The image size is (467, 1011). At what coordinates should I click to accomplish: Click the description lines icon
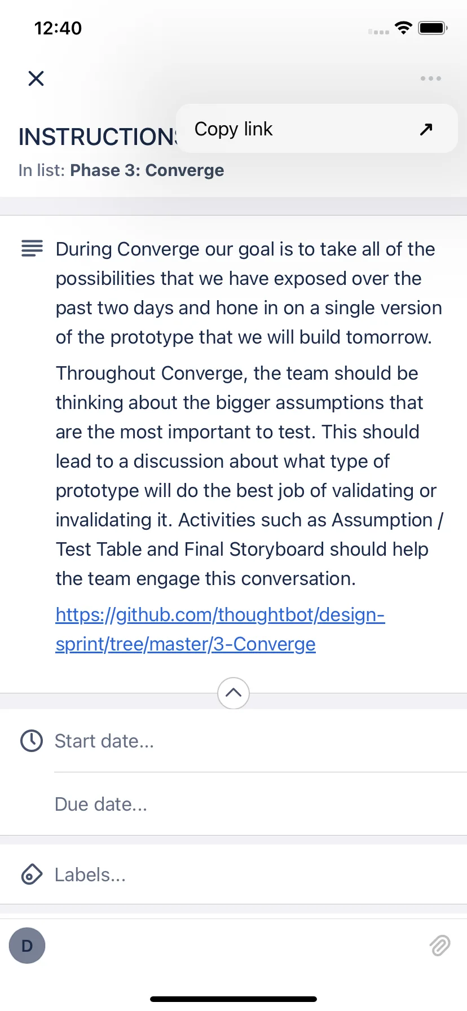pyautogui.click(x=32, y=248)
